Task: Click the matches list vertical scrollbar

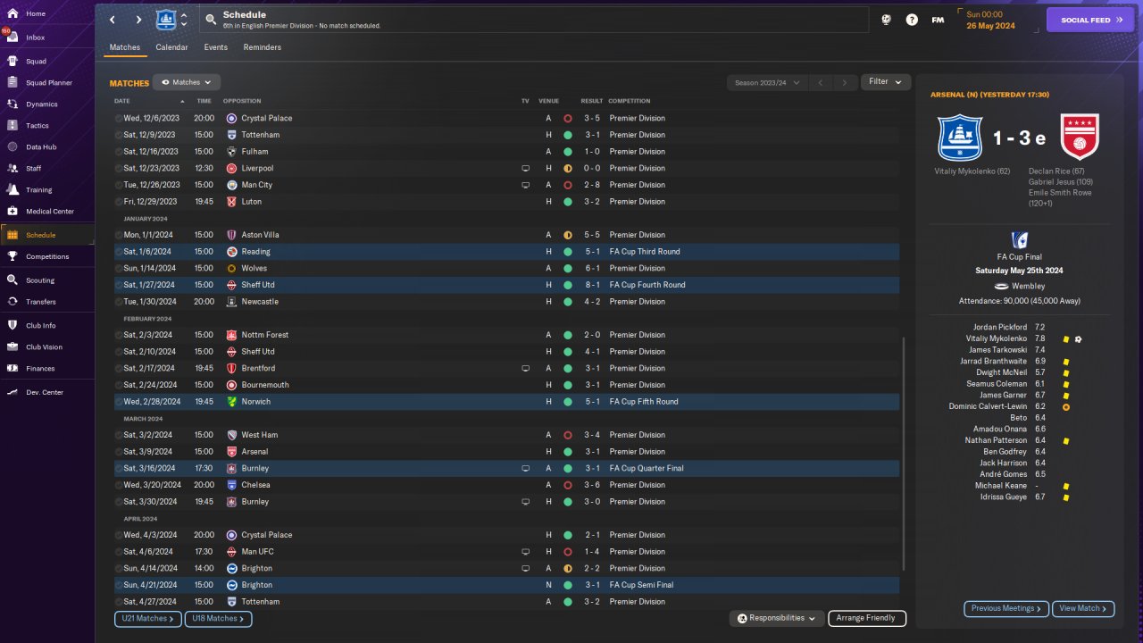Action: click(x=903, y=454)
